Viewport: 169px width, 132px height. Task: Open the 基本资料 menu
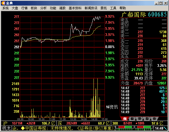click(x=75, y=8)
